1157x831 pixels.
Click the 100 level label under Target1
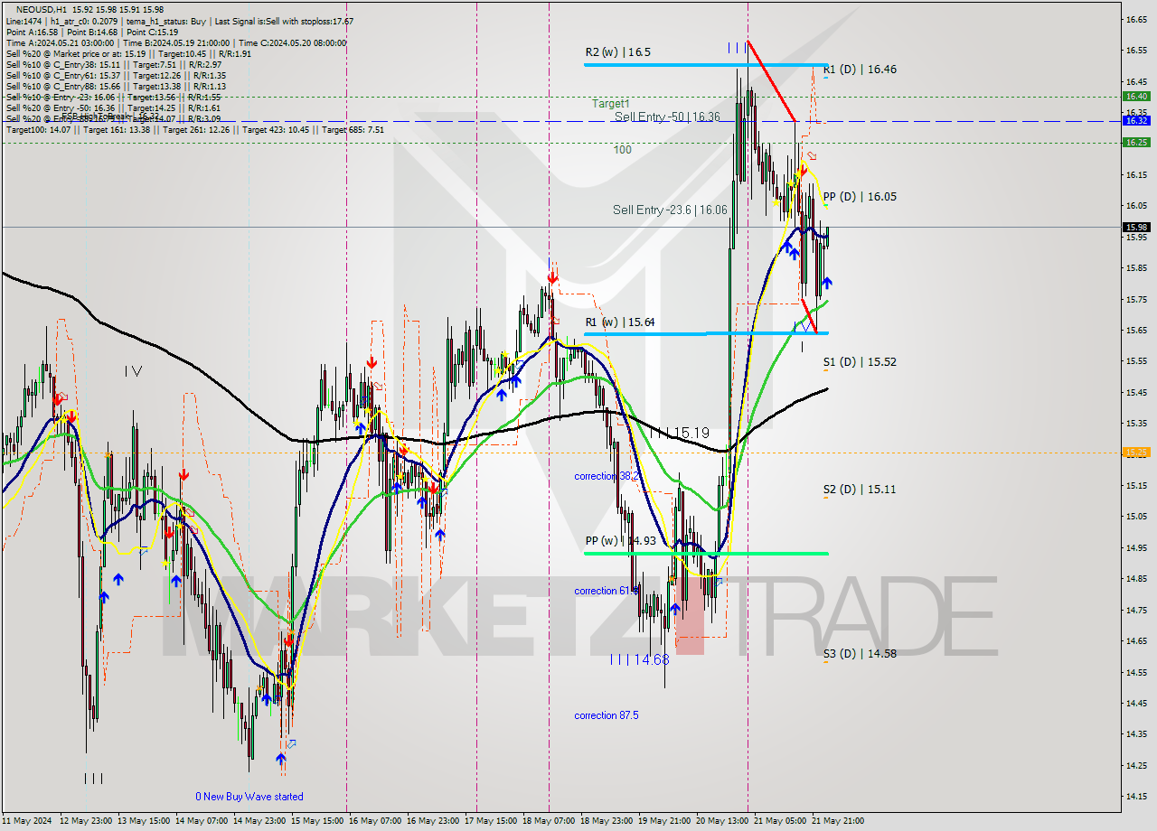(x=622, y=150)
